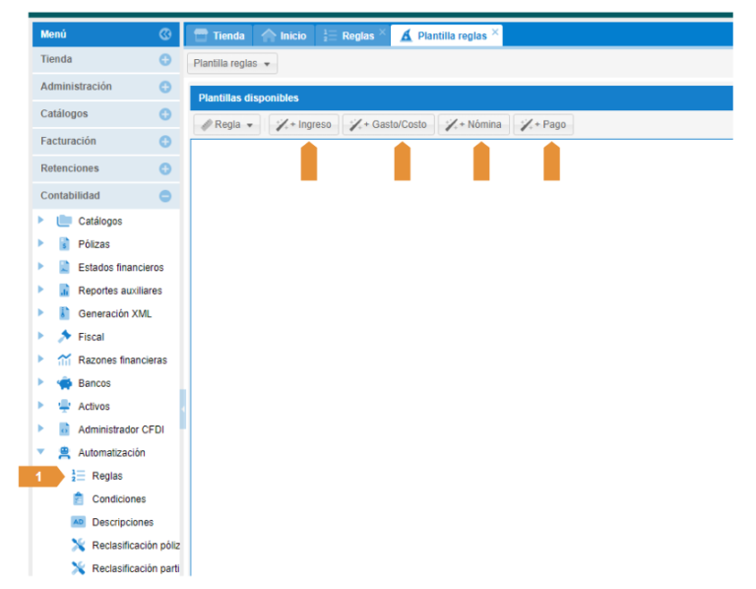Click the Bancos piggy bank icon
Viewport: 756px width, 589px height.
[x=65, y=383]
